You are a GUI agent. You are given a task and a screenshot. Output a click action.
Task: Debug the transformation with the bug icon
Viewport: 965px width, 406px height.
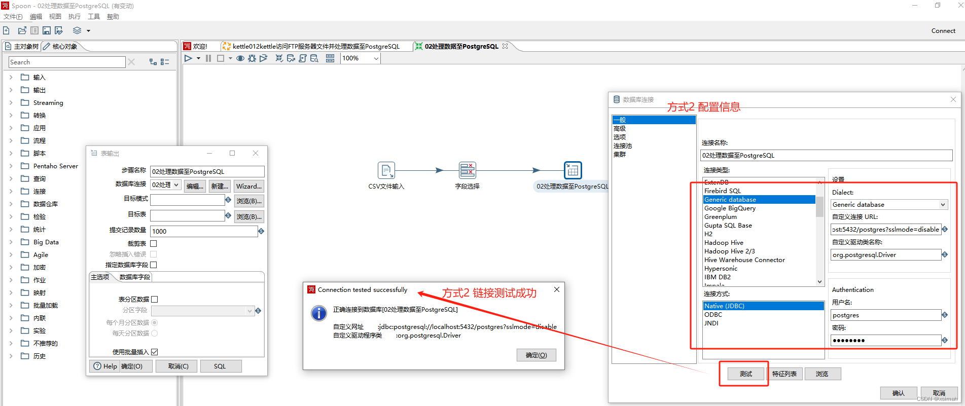pos(252,58)
